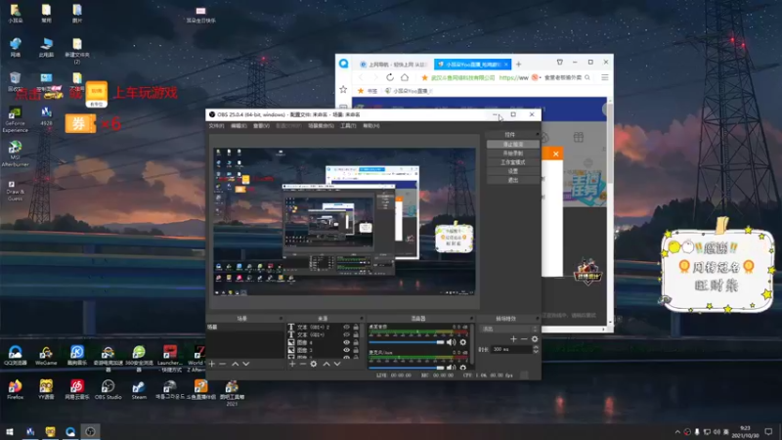The width and height of the screenshot is (782, 440).
Task: Open 场景集合(S) menu in OBS
Action: coord(322,126)
